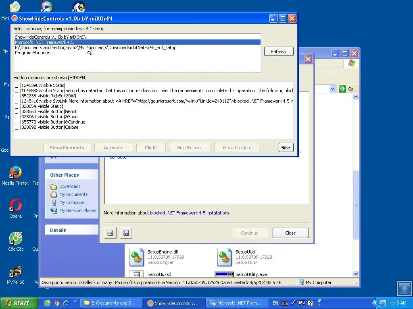Click the ShowHideControls title bar app icon
The width and height of the screenshot is (413, 309).
[15, 19]
